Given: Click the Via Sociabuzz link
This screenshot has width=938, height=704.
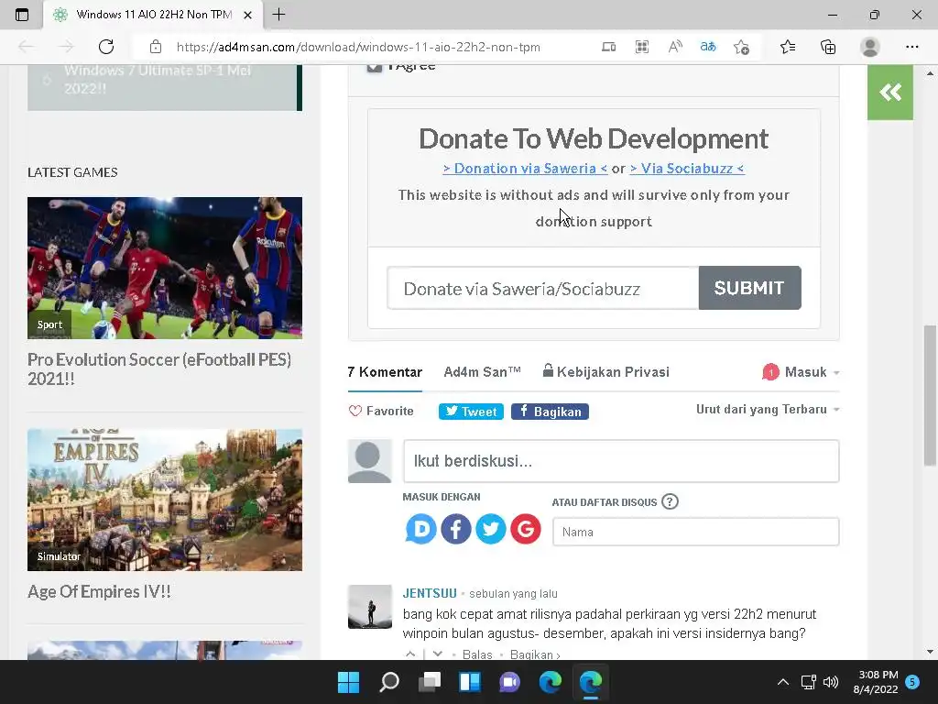Looking at the screenshot, I should pyautogui.click(x=687, y=169).
